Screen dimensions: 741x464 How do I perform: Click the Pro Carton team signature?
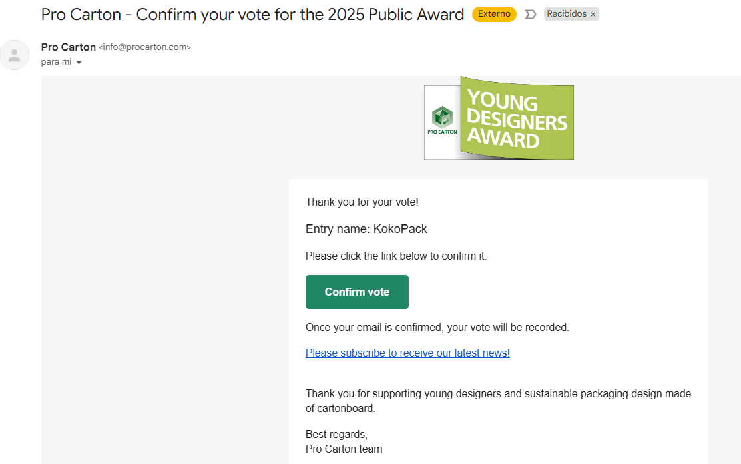coord(344,449)
